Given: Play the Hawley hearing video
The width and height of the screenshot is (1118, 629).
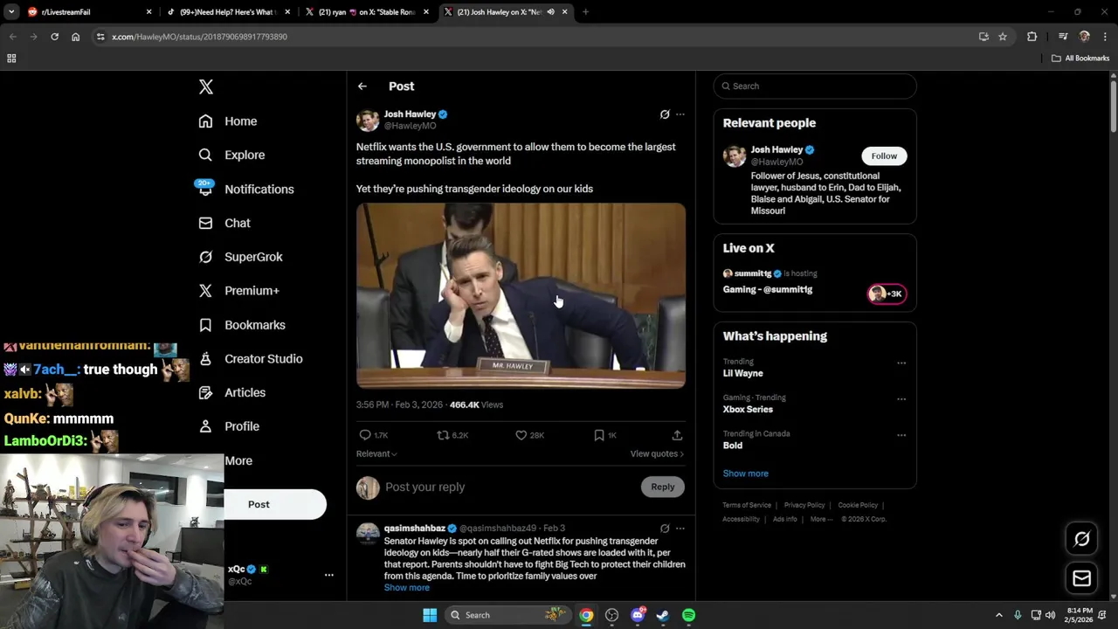Looking at the screenshot, I should point(521,295).
